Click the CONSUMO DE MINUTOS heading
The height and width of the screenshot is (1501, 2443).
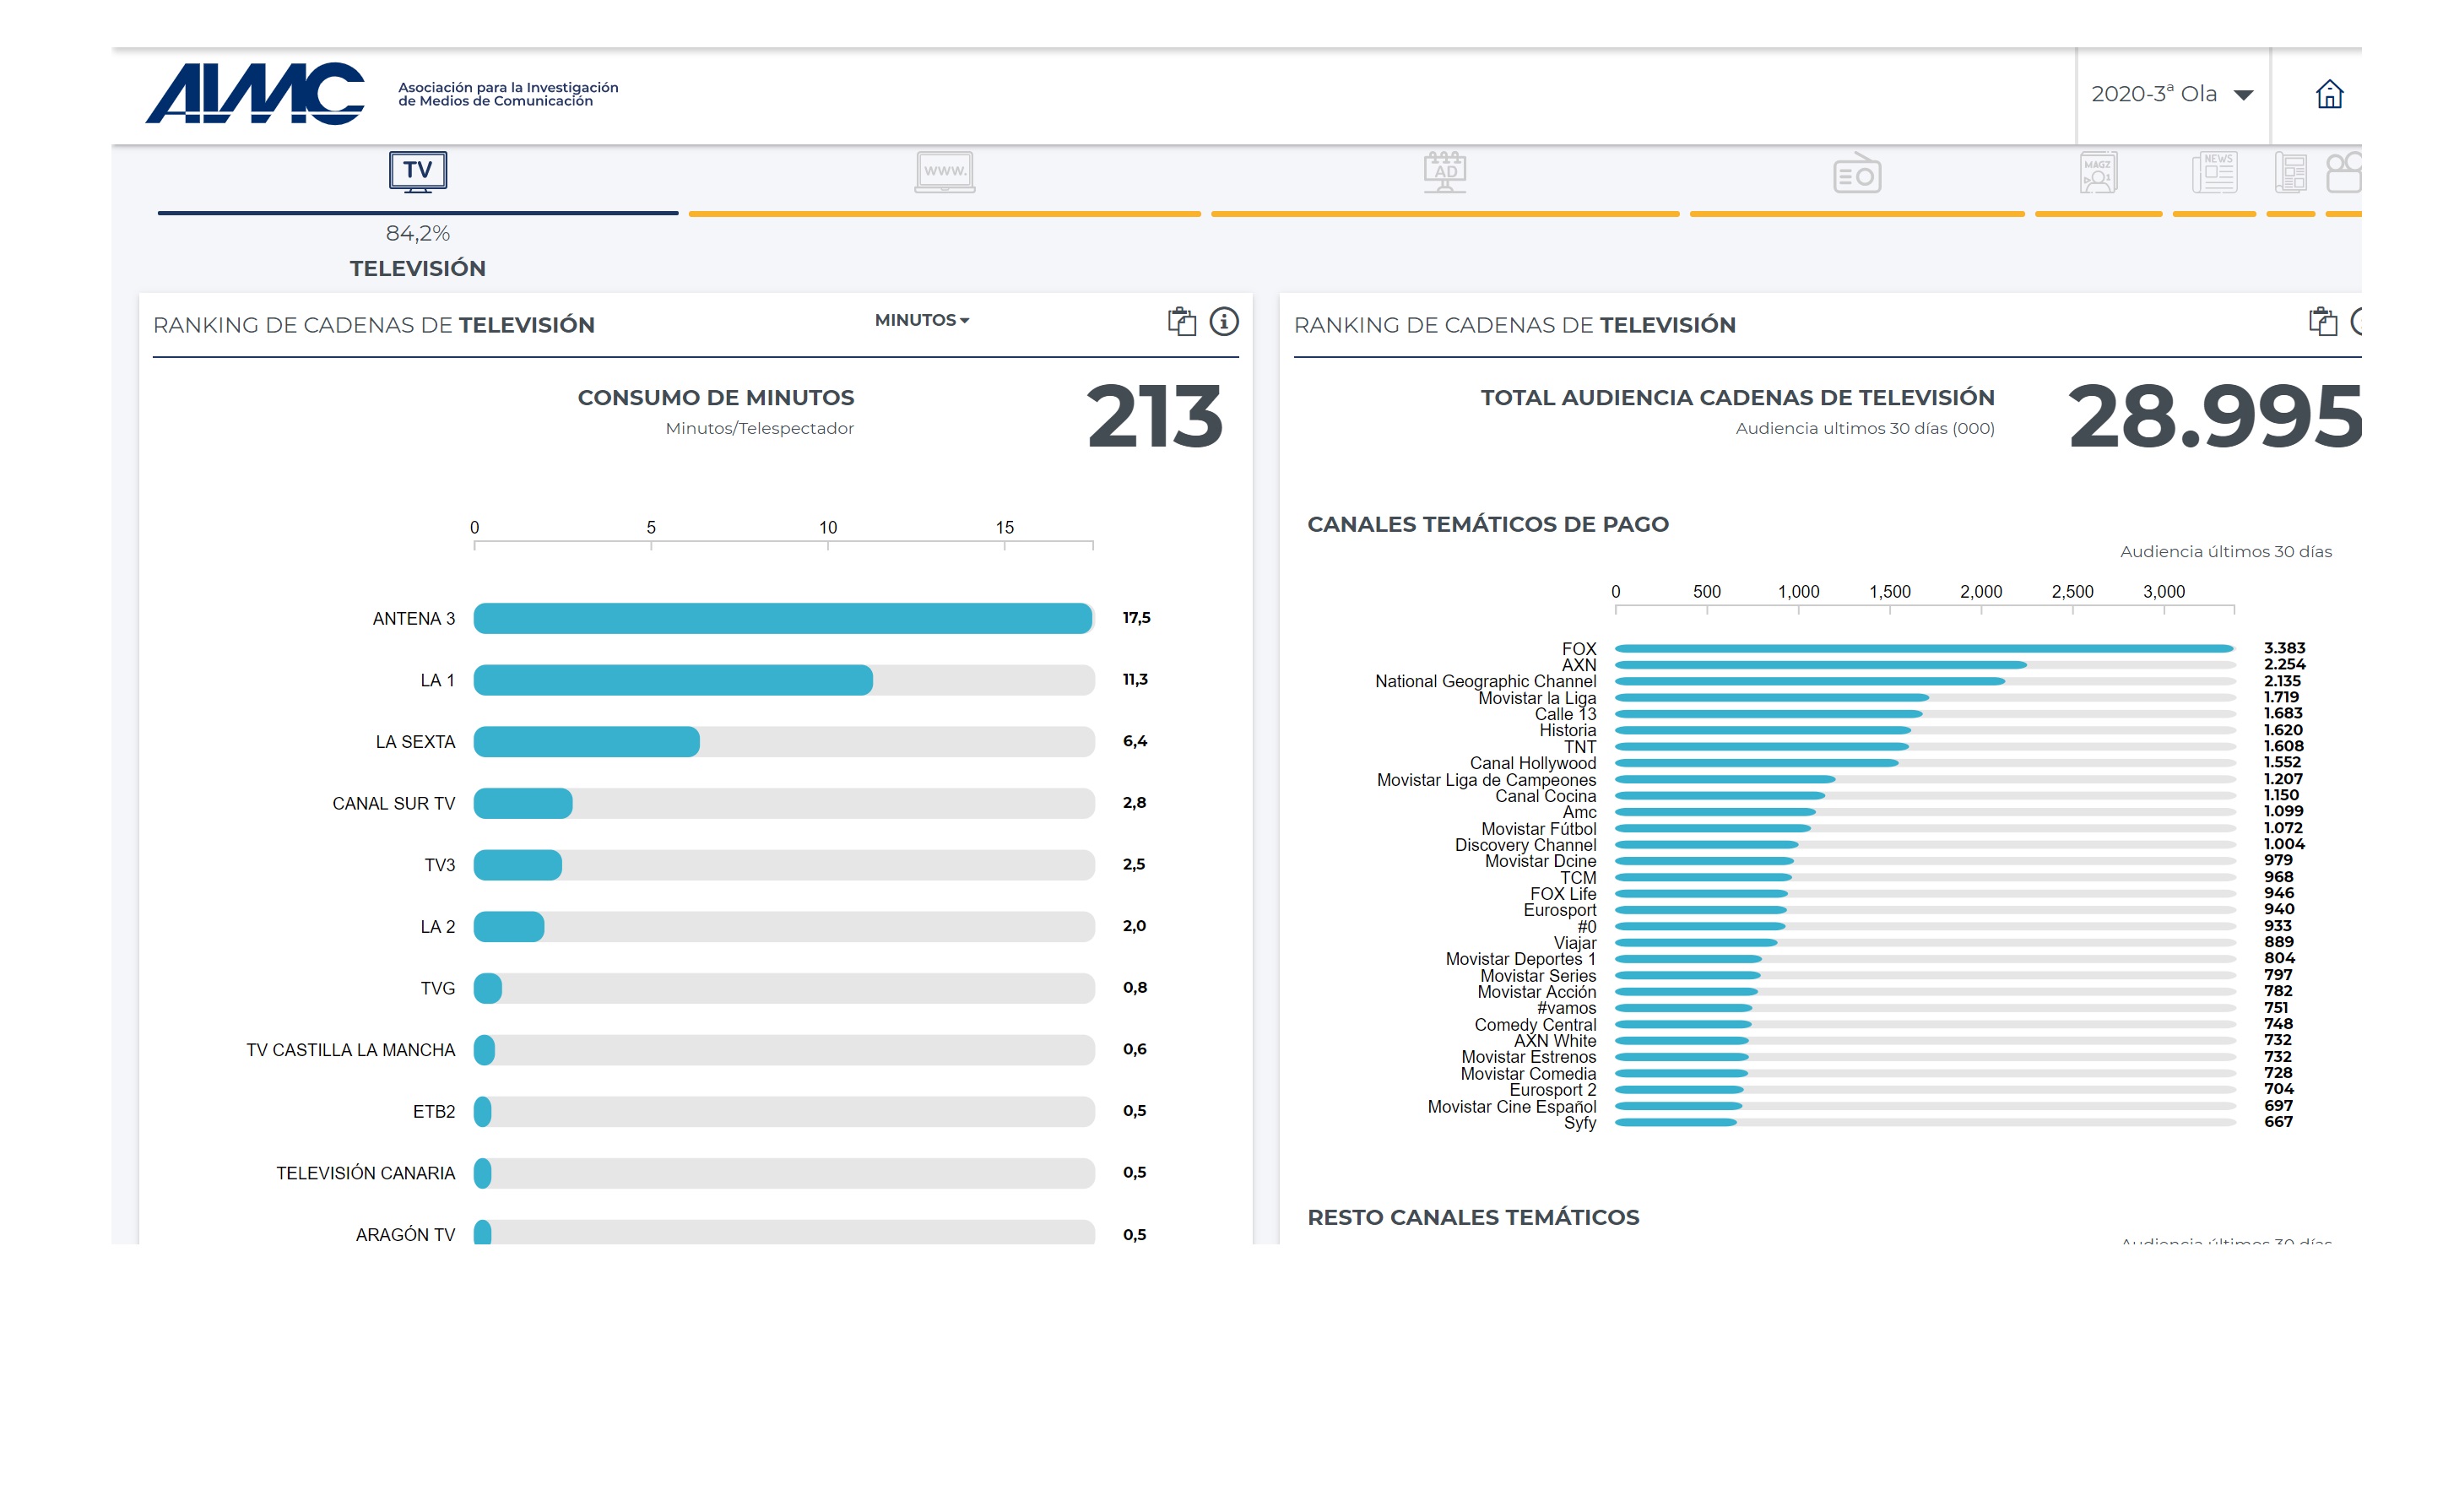click(x=716, y=397)
